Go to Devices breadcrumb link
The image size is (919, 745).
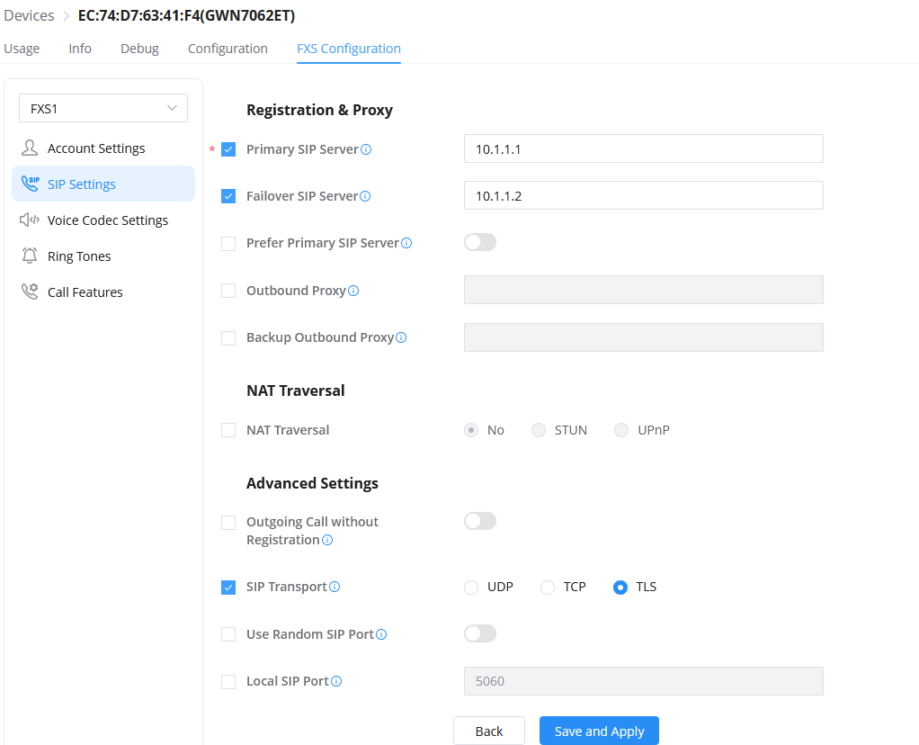[x=29, y=16]
